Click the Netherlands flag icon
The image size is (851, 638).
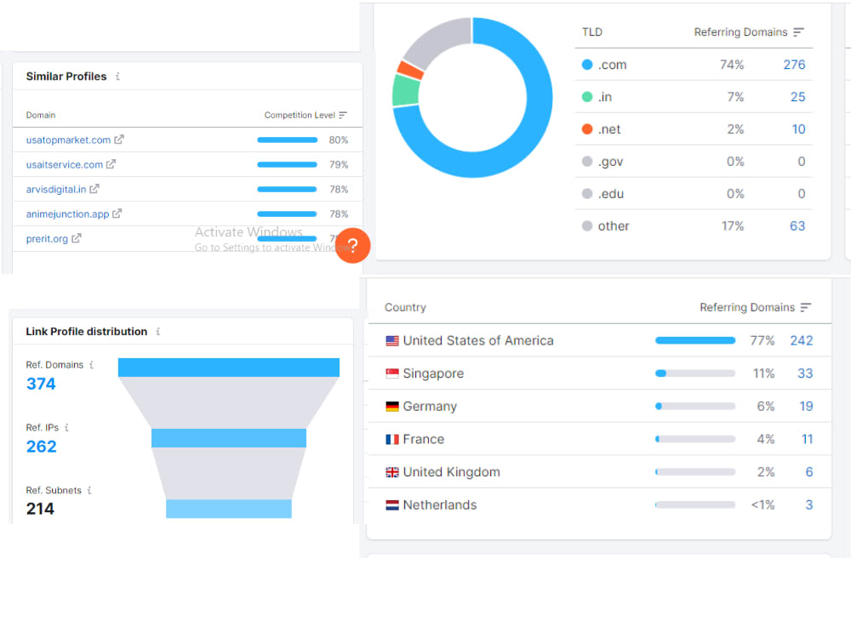coord(392,505)
